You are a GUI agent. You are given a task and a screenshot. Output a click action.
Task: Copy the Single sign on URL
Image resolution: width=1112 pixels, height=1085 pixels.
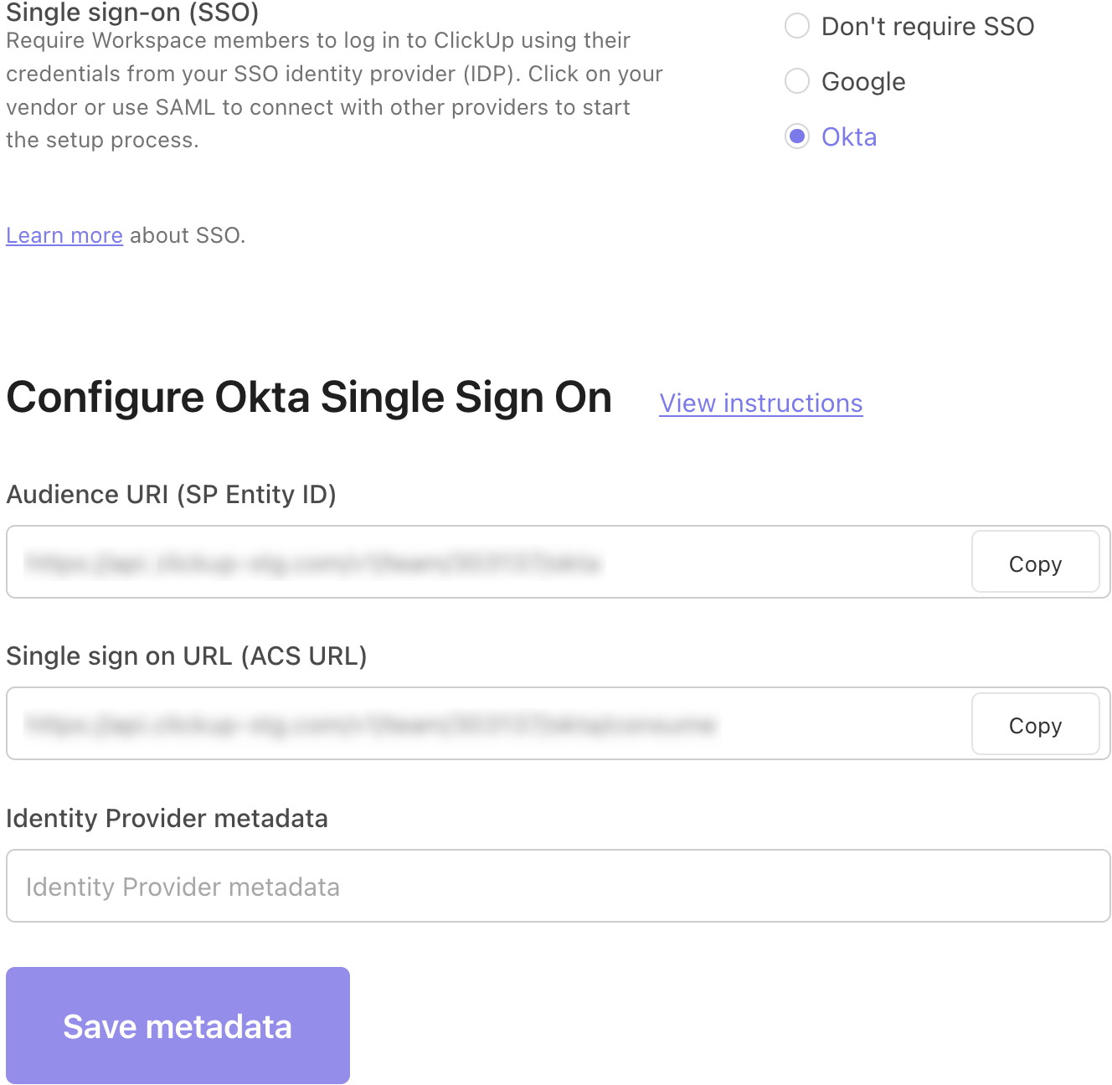click(x=1035, y=724)
